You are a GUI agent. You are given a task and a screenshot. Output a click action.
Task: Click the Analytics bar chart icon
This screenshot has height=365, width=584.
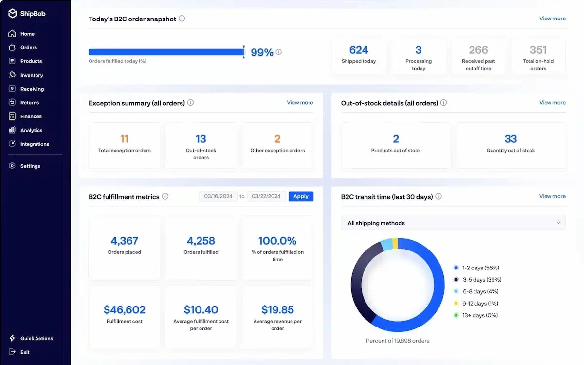[x=12, y=130]
